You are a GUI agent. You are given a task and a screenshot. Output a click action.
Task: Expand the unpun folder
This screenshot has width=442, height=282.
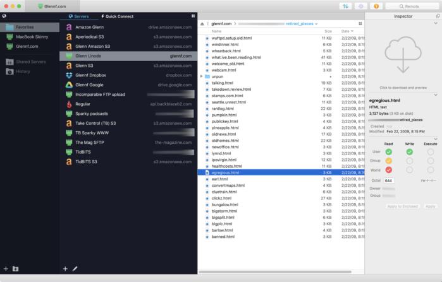pyautogui.click(x=201, y=76)
